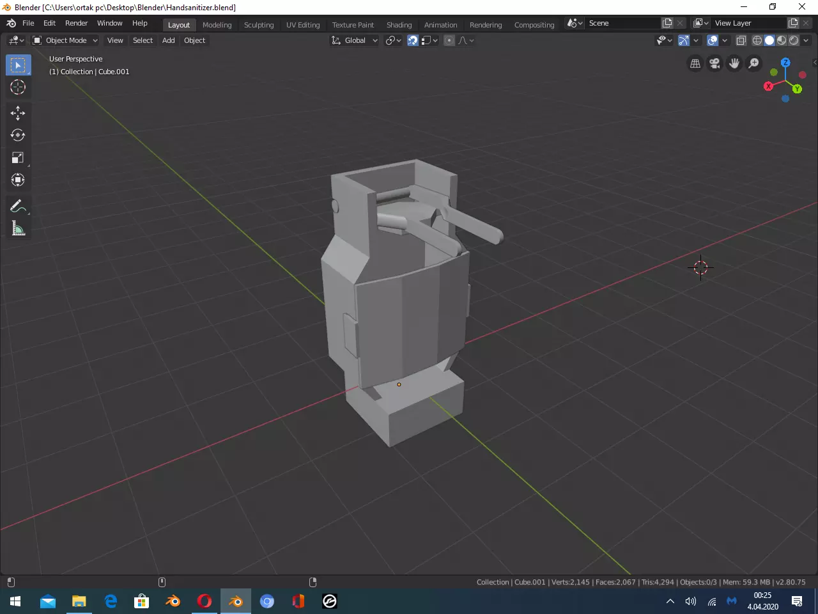Open the viewport View menu
The width and height of the screenshot is (818, 614).
point(115,40)
